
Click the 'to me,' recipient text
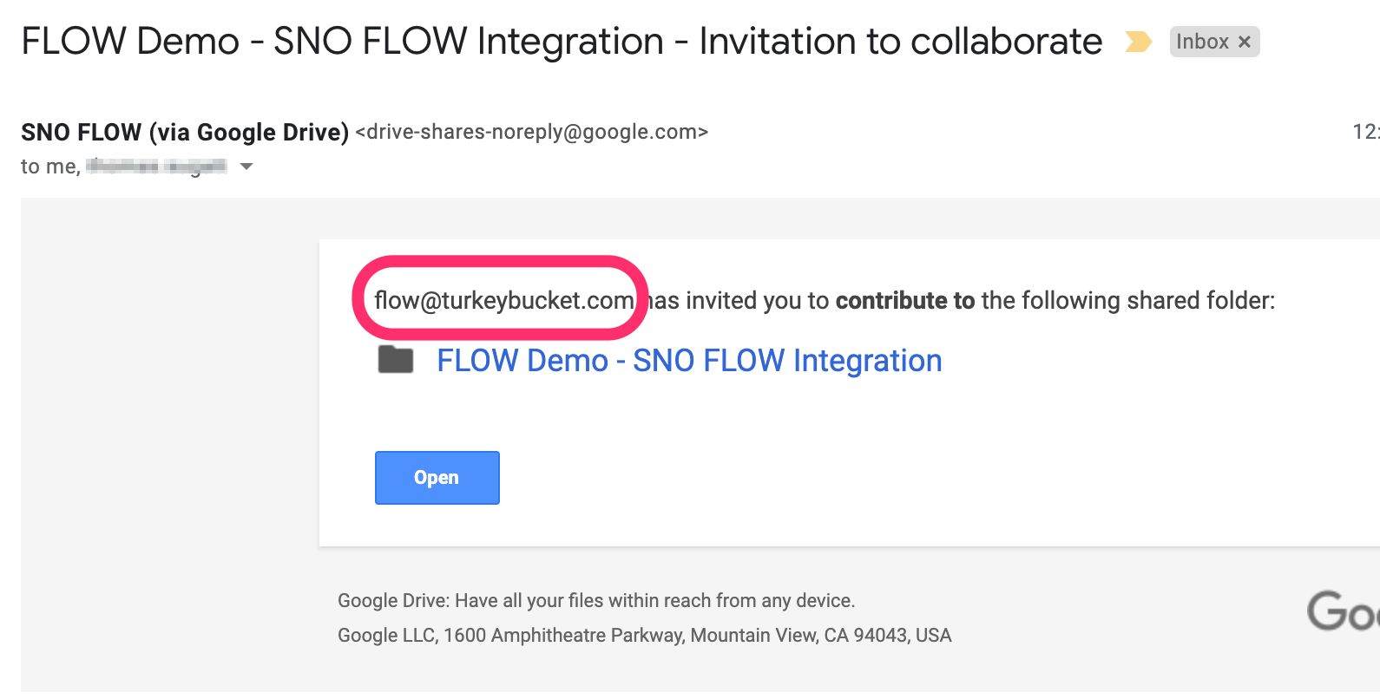[x=50, y=167]
